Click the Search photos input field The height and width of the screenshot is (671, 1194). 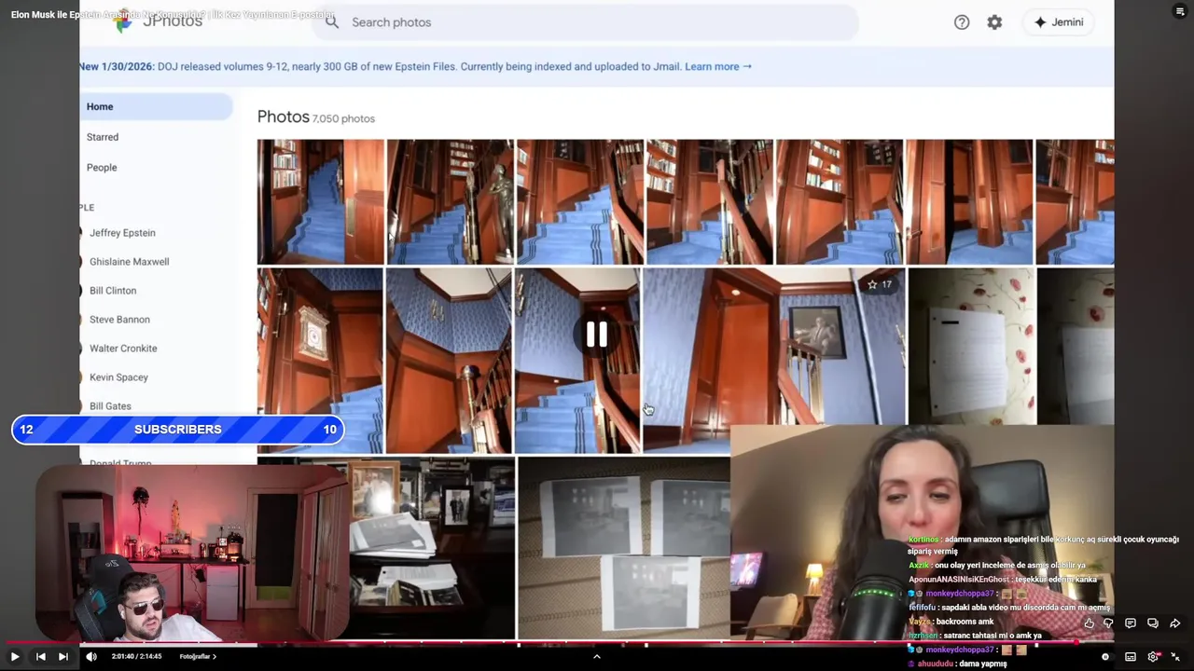(586, 22)
